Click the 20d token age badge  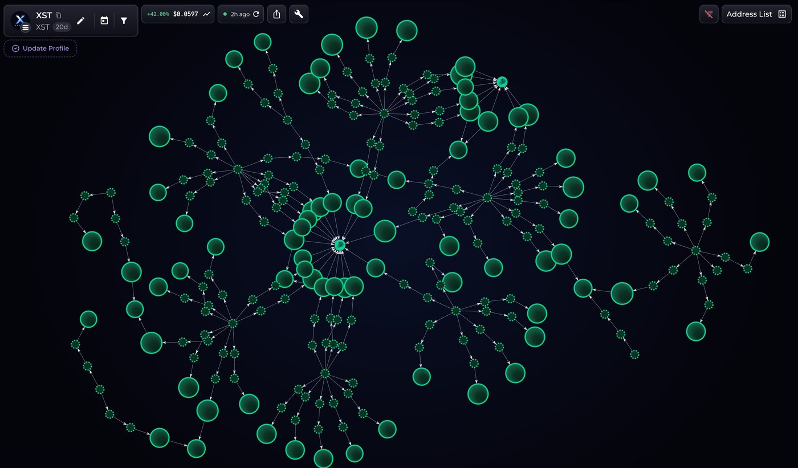coord(61,27)
